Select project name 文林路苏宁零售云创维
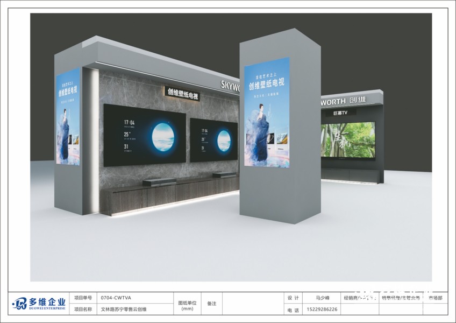This screenshot has width=456, height=323. 124,310
